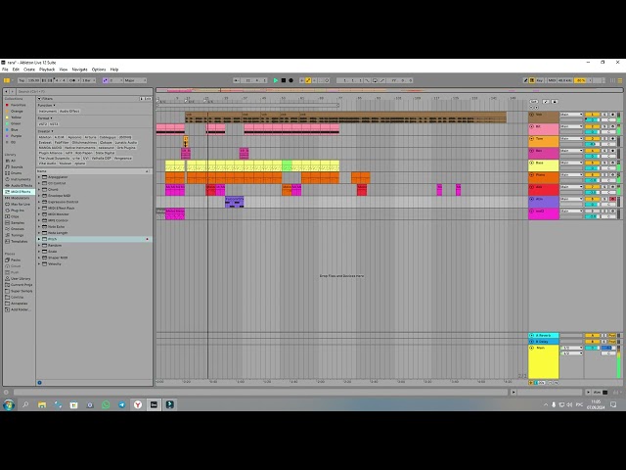This screenshot has width=626, height=470.
Task: Toggle the browser show/hide icon at top-left
Action: click(x=7, y=80)
